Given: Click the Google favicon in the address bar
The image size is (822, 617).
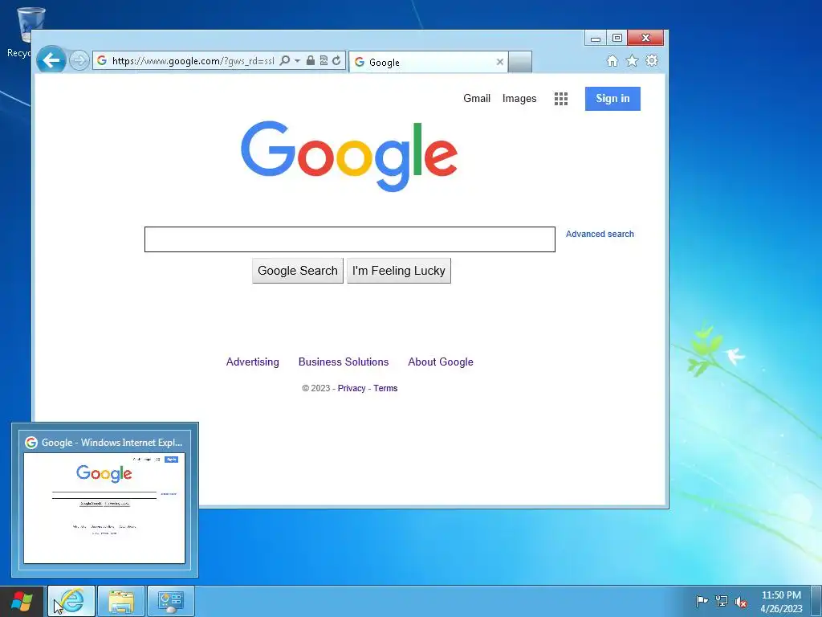Looking at the screenshot, I should click(102, 60).
